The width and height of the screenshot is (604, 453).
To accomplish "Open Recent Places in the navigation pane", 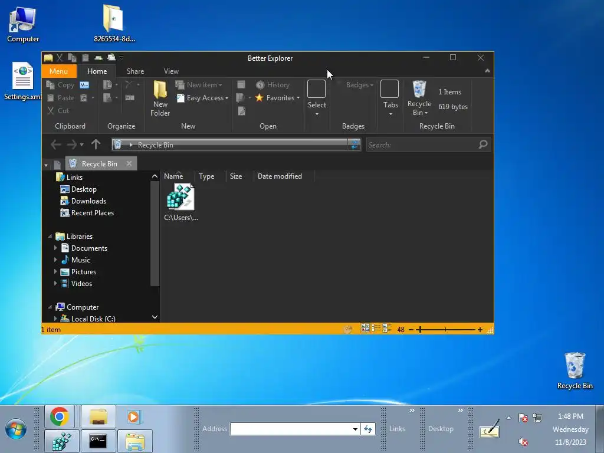I will 87,212.
